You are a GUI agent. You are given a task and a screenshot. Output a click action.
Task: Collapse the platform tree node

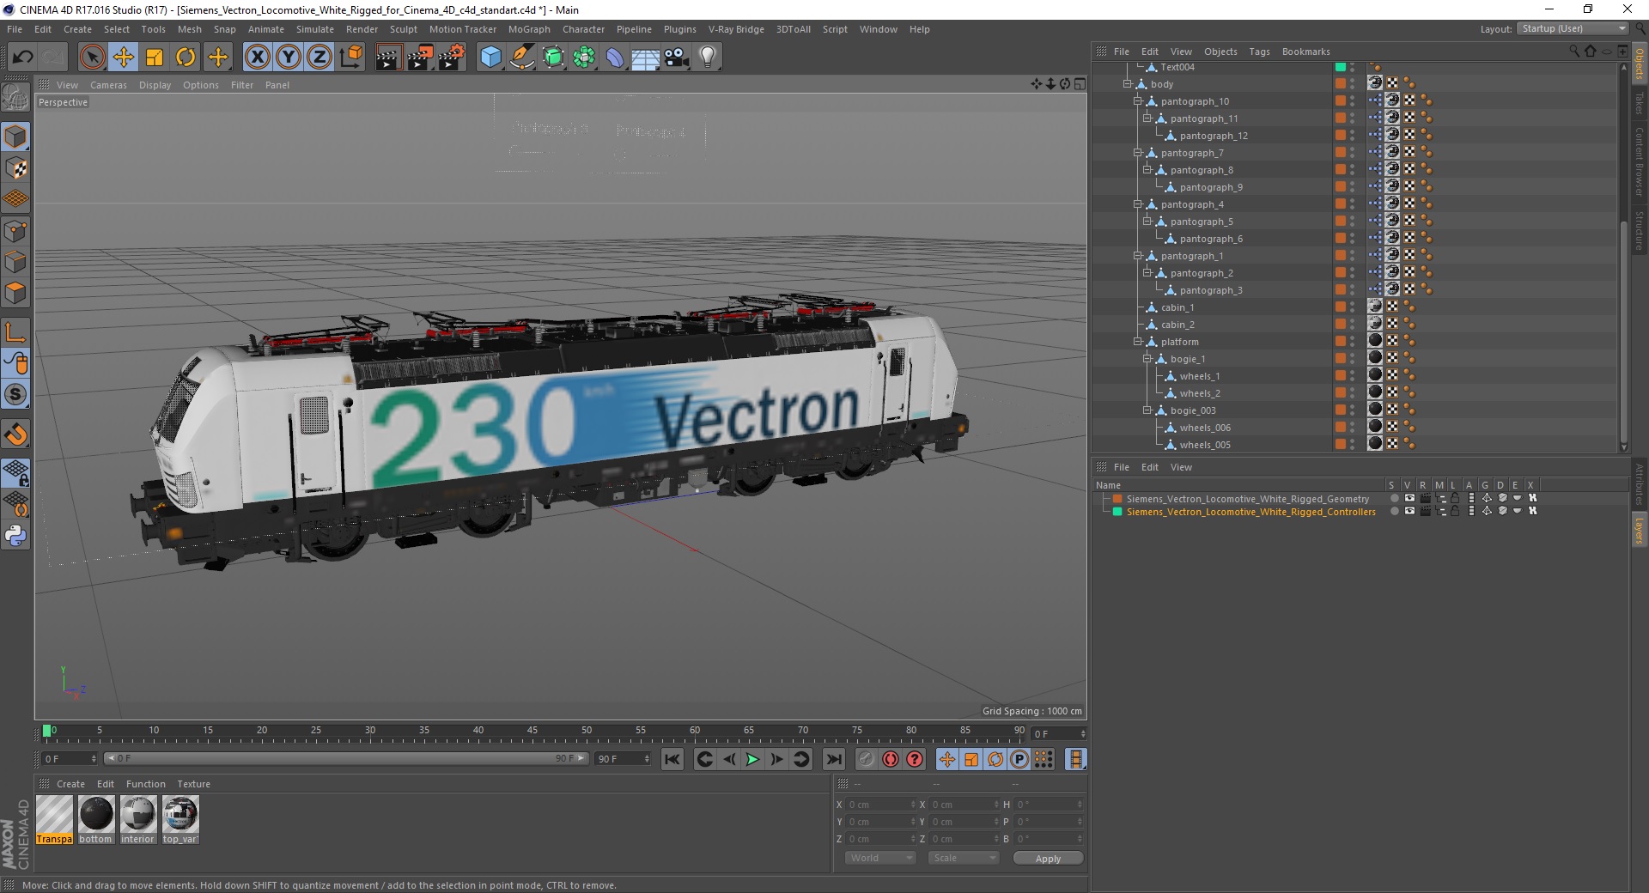[1137, 342]
